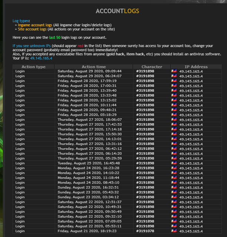
Task: Click flag icon in the August 27 06:14:20 row
Action: [x=174, y=153]
